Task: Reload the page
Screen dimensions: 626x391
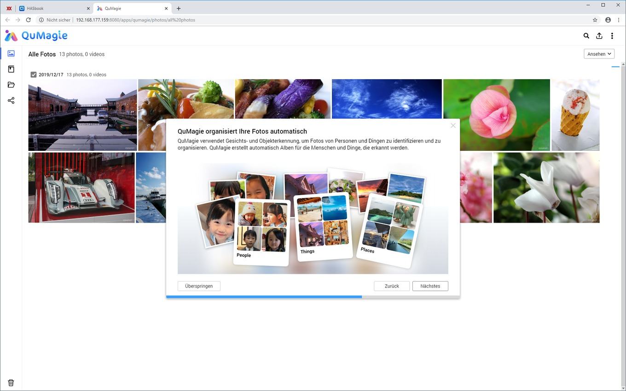Action: 29,20
